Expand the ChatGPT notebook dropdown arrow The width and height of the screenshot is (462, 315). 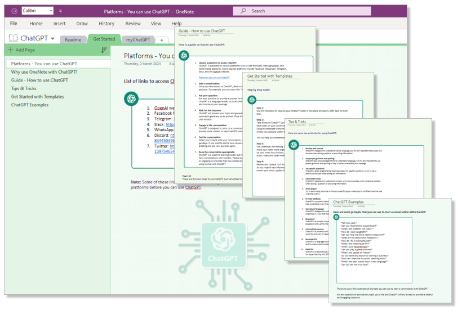[53, 38]
